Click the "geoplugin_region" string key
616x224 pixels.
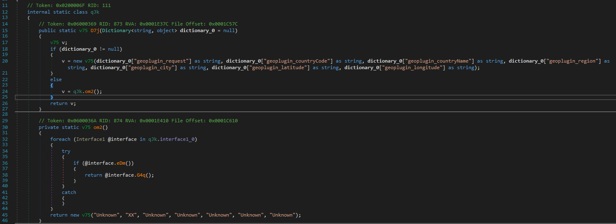(x=573, y=61)
